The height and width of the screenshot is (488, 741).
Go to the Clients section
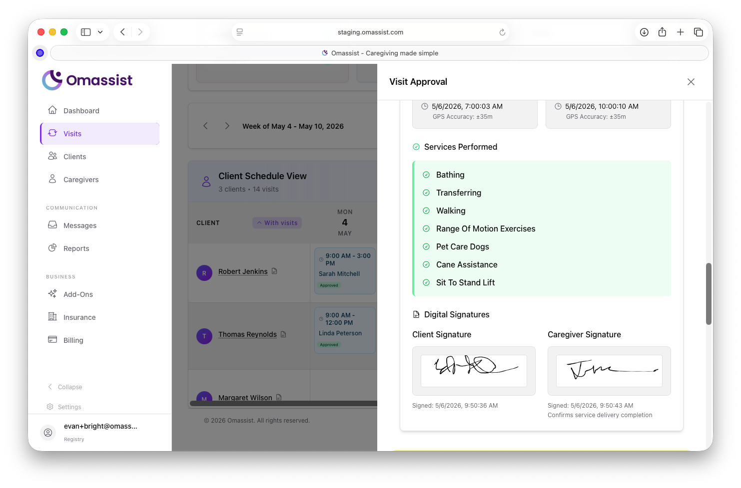coord(99,157)
